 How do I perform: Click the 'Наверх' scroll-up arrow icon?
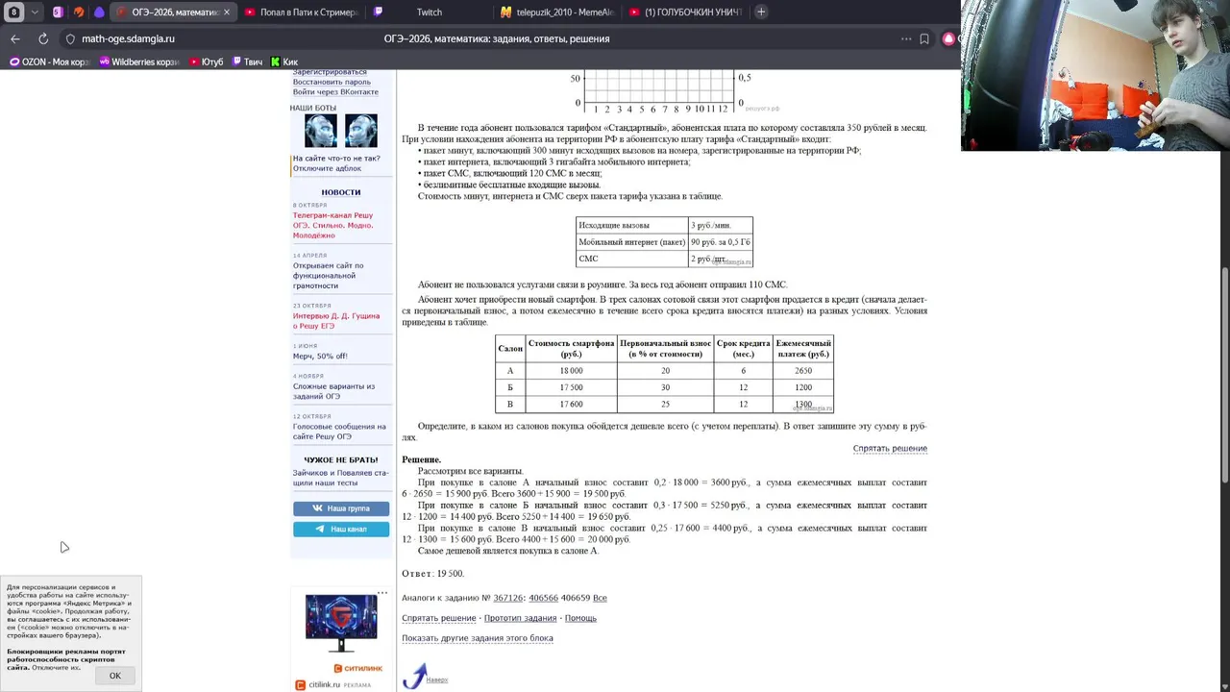(x=415, y=676)
